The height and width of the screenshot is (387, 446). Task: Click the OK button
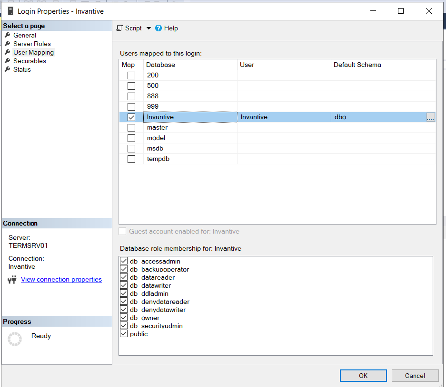pyautogui.click(x=363, y=376)
